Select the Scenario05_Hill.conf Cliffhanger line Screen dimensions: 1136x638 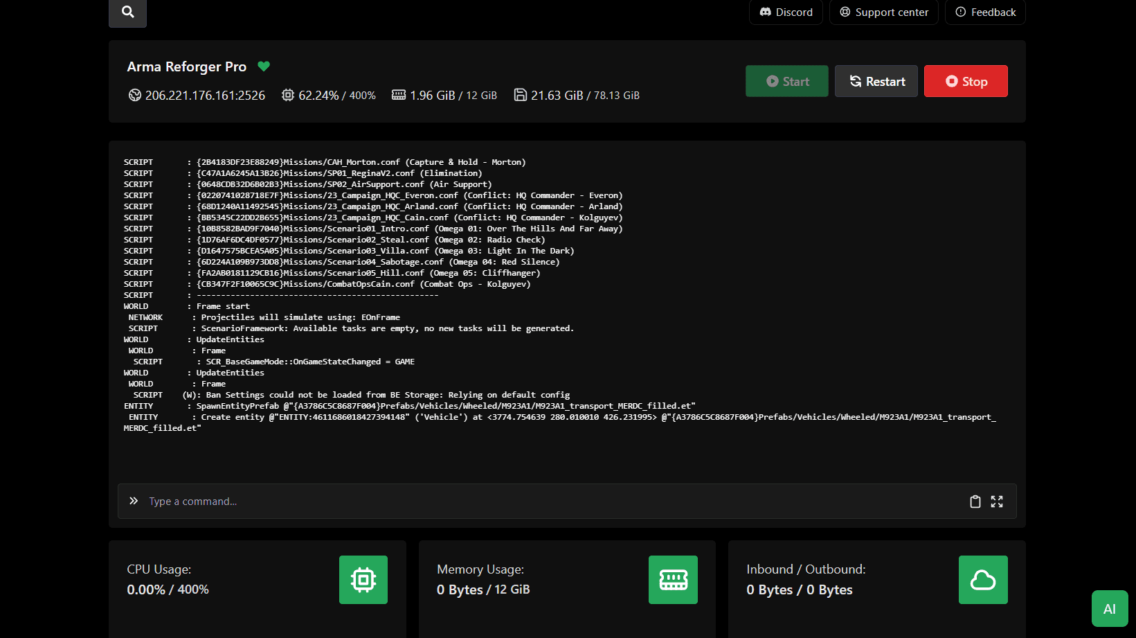332,273
